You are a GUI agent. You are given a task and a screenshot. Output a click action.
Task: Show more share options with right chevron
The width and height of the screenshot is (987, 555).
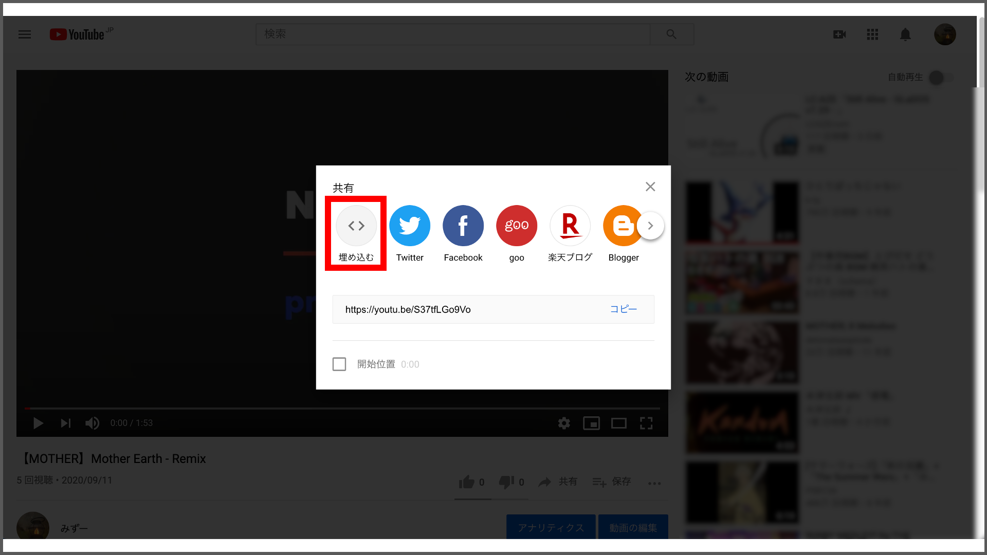pos(650,226)
